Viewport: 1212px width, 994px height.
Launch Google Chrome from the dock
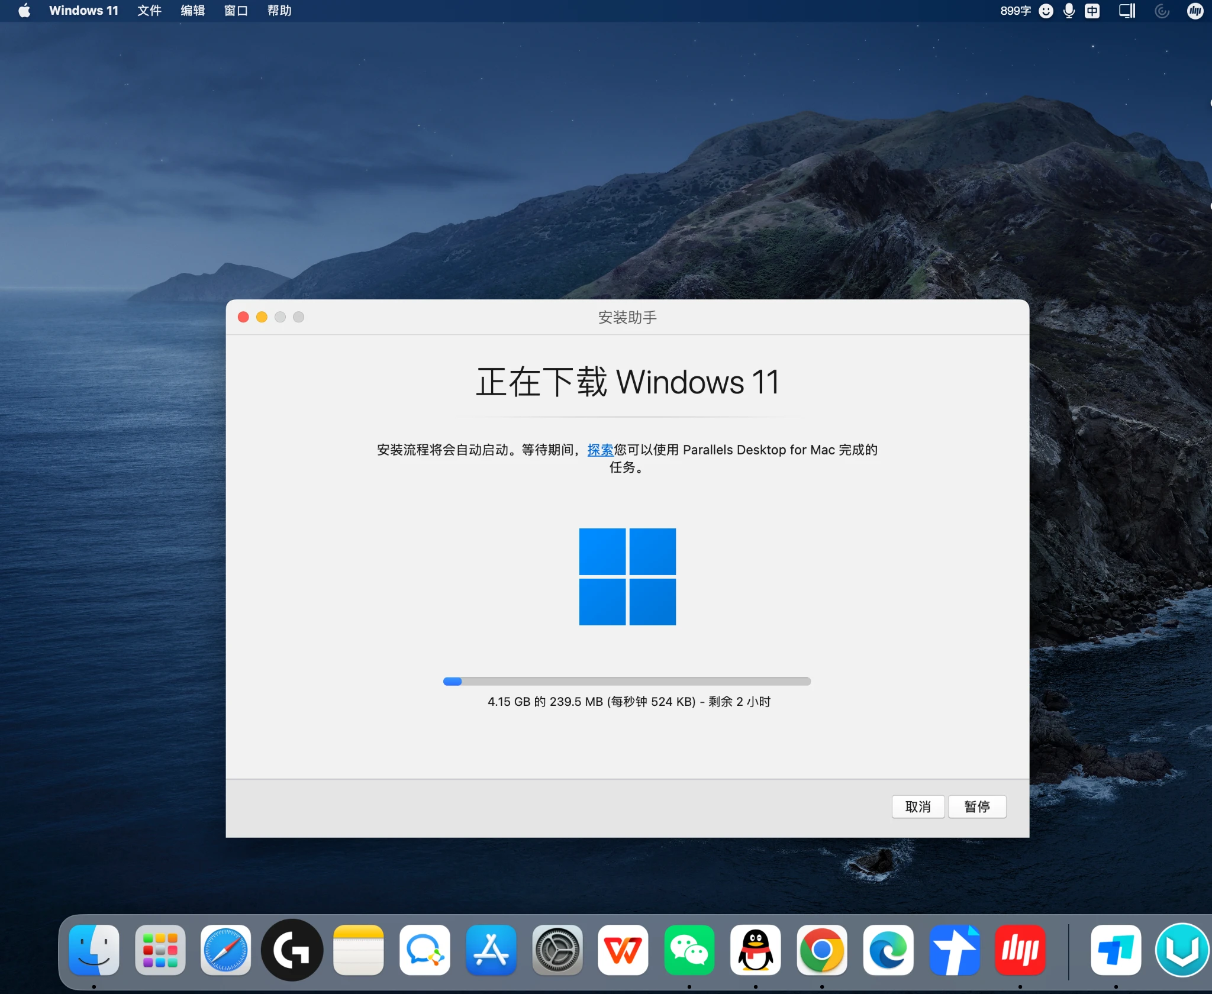click(x=821, y=950)
